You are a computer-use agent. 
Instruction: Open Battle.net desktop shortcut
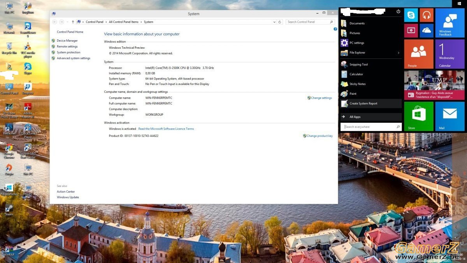click(9, 129)
